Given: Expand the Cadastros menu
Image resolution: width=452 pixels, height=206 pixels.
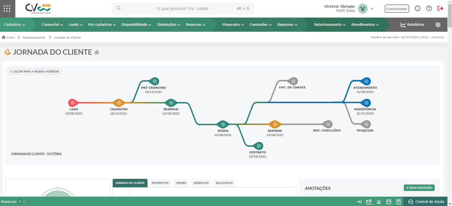Looking at the screenshot, I should click(14, 25).
